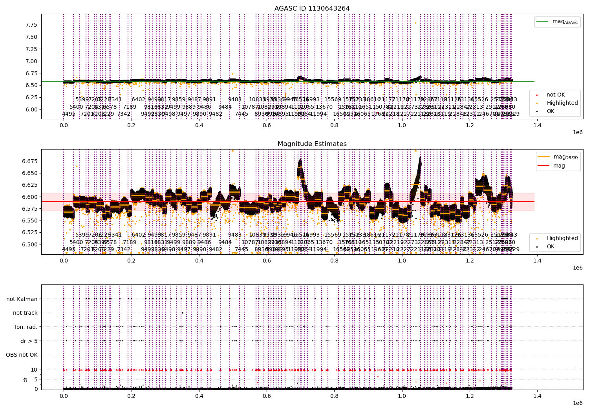Click obsid label 7445 in the middle plot
Screen dimensions: 589x412
tap(241, 249)
